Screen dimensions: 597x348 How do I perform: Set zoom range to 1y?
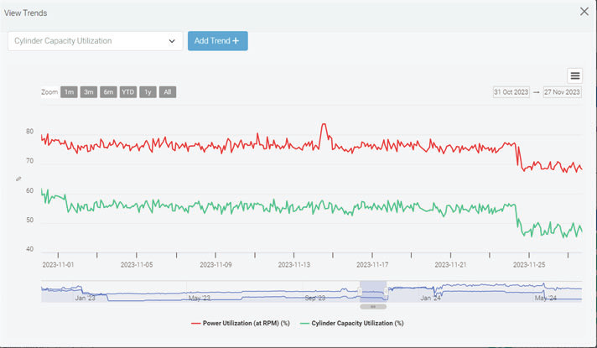coord(148,92)
